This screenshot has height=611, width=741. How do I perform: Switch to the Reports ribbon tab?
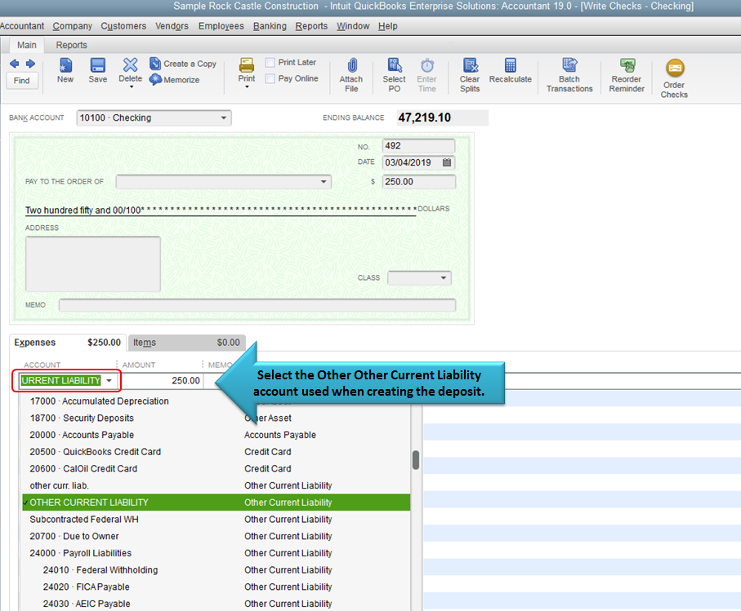[71, 46]
